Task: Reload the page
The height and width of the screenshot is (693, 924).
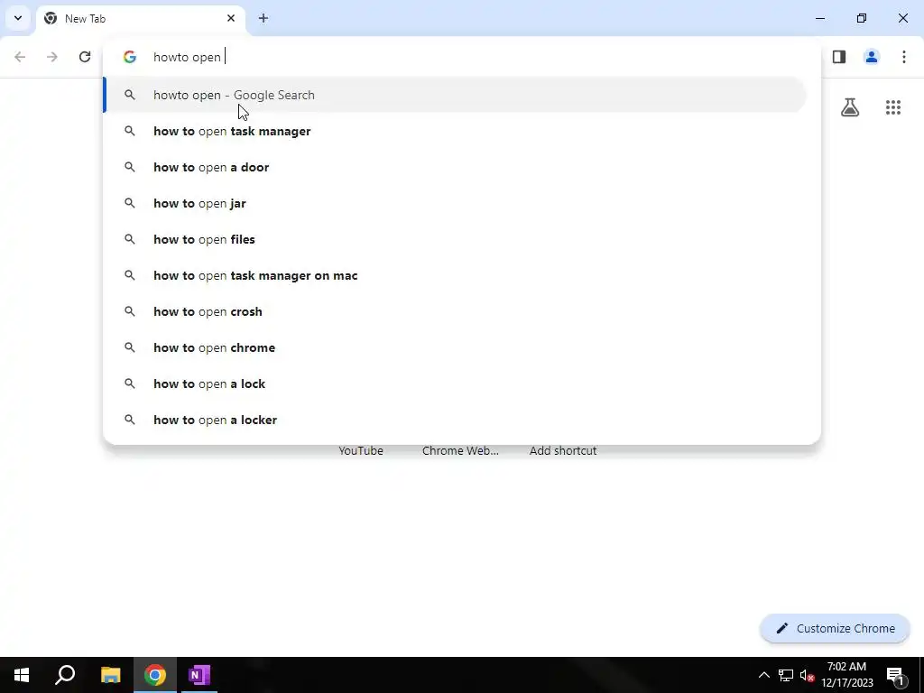Action: [85, 57]
